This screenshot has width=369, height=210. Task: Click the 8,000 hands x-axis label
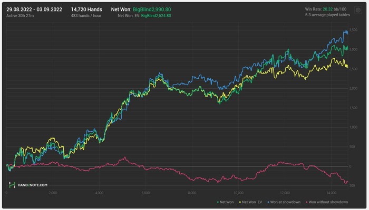192,193
